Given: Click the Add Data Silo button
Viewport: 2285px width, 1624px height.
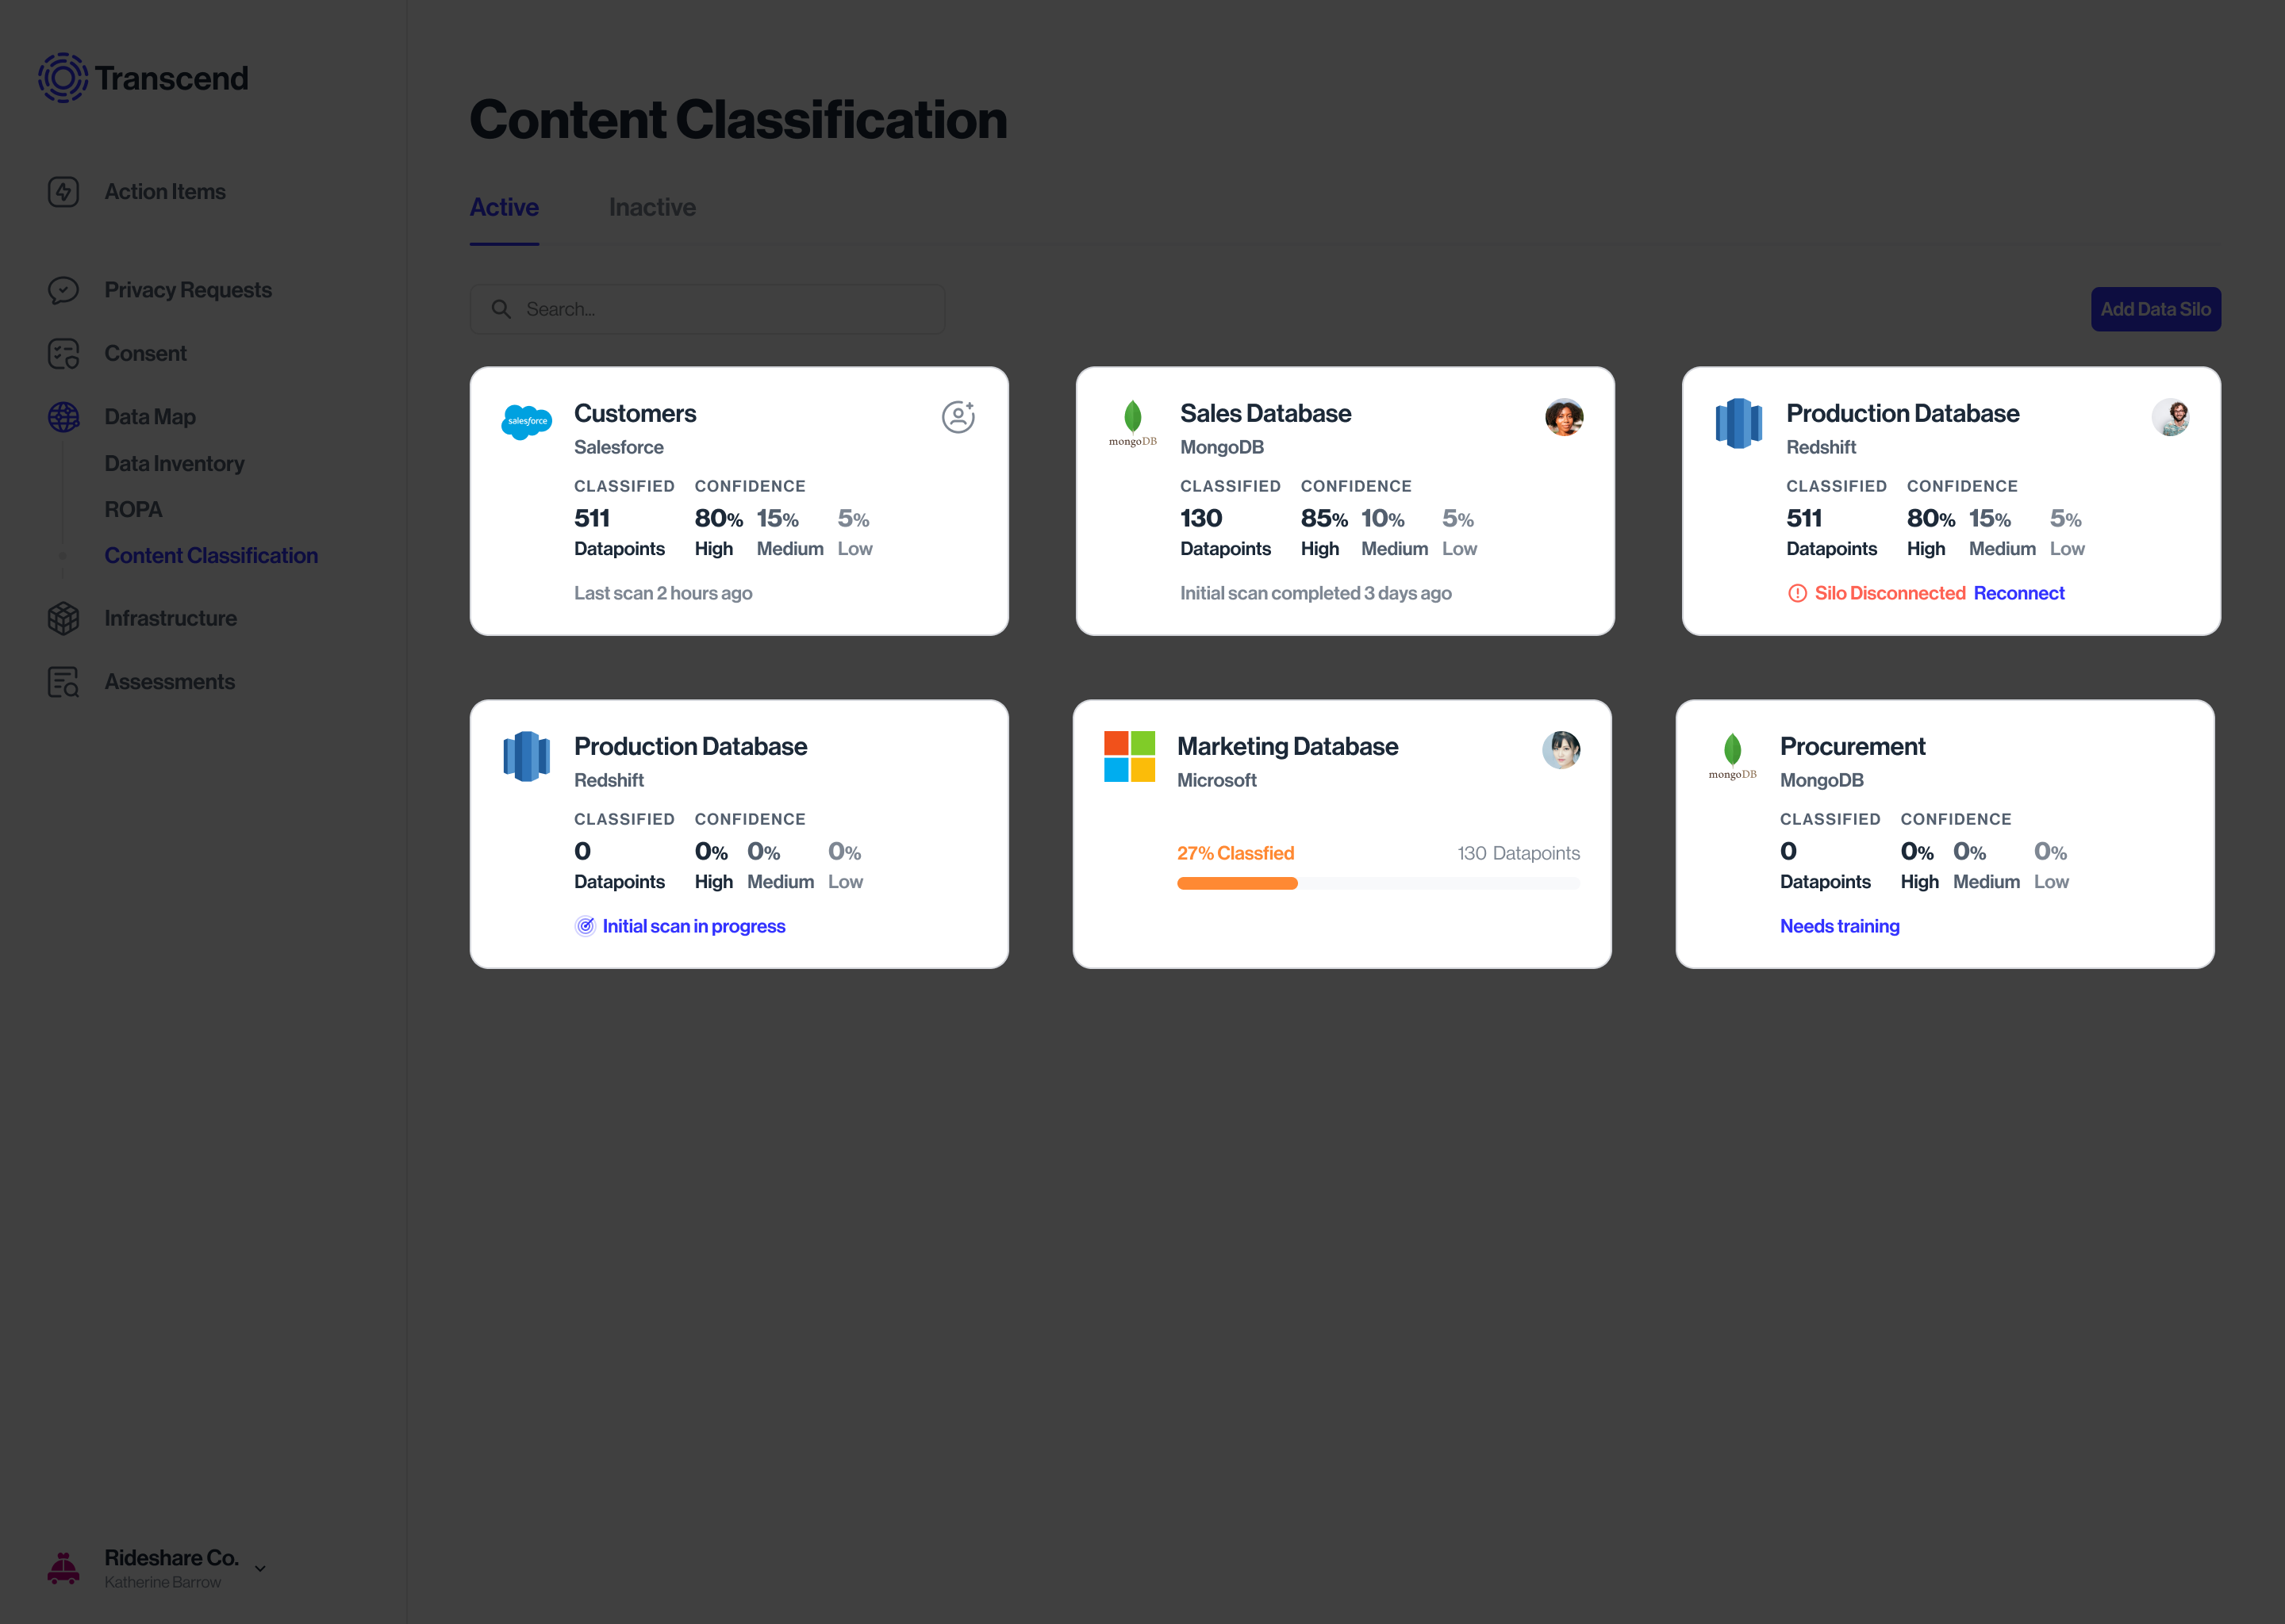Looking at the screenshot, I should (2155, 310).
